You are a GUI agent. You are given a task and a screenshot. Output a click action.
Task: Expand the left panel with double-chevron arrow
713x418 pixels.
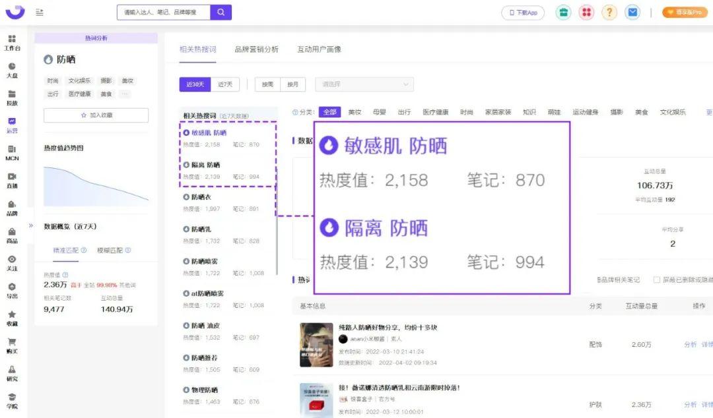30,225
